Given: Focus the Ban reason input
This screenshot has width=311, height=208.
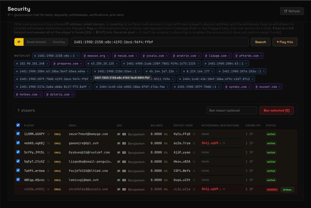Looking at the screenshot, I should [x=232, y=110].
